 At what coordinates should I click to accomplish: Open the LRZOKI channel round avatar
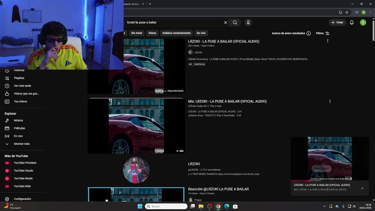[136, 170]
